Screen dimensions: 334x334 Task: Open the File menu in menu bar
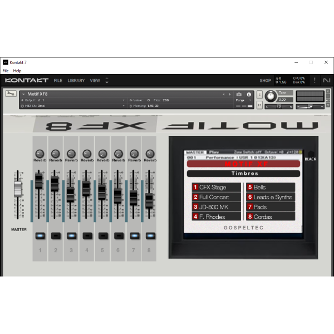[6, 71]
